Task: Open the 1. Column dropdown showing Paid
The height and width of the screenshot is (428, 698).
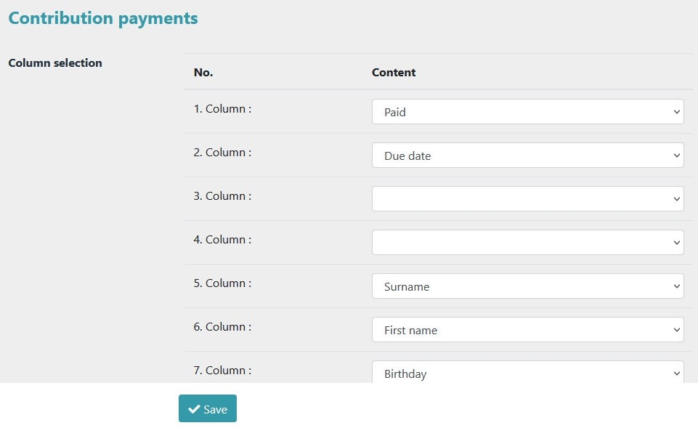Action: [527, 112]
